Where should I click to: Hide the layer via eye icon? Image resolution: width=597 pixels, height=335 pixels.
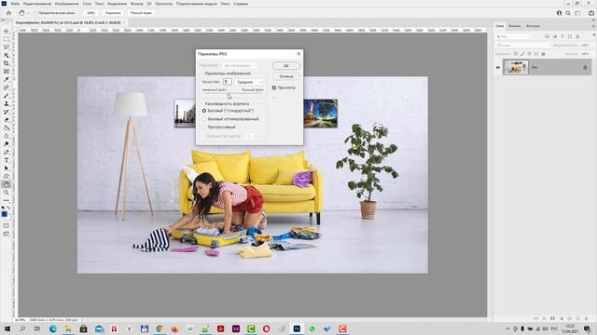(x=498, y=68)
